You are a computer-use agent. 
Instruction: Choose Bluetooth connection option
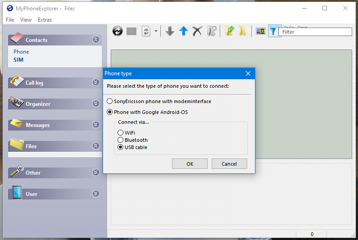[120, 140]
